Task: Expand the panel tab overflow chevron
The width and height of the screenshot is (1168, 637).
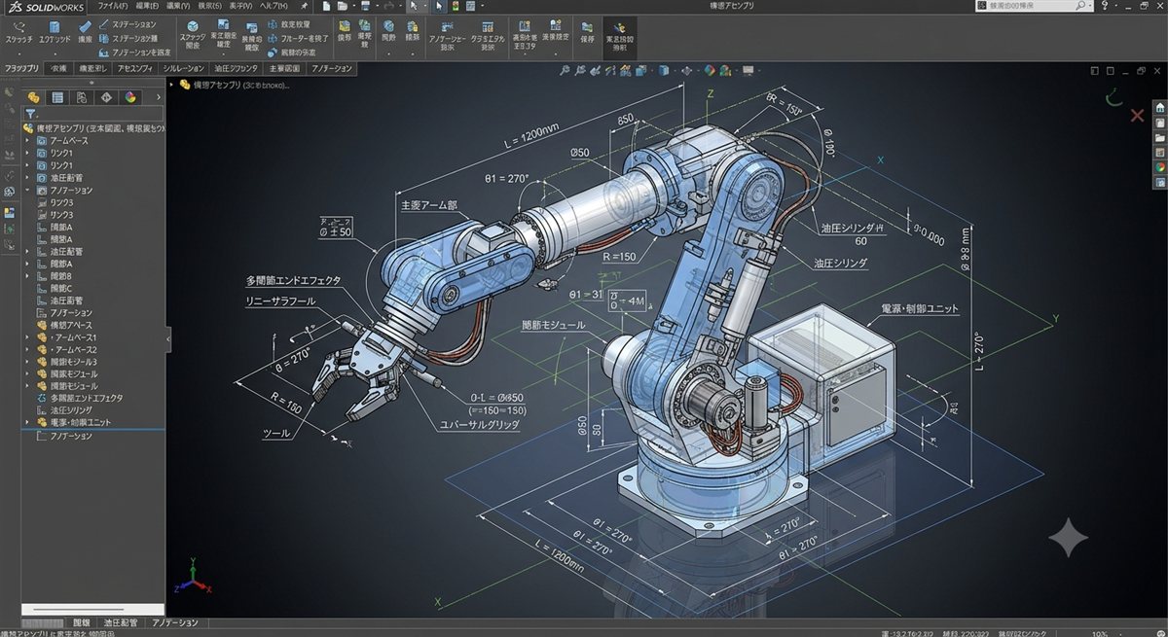Action: pos(159,97)
